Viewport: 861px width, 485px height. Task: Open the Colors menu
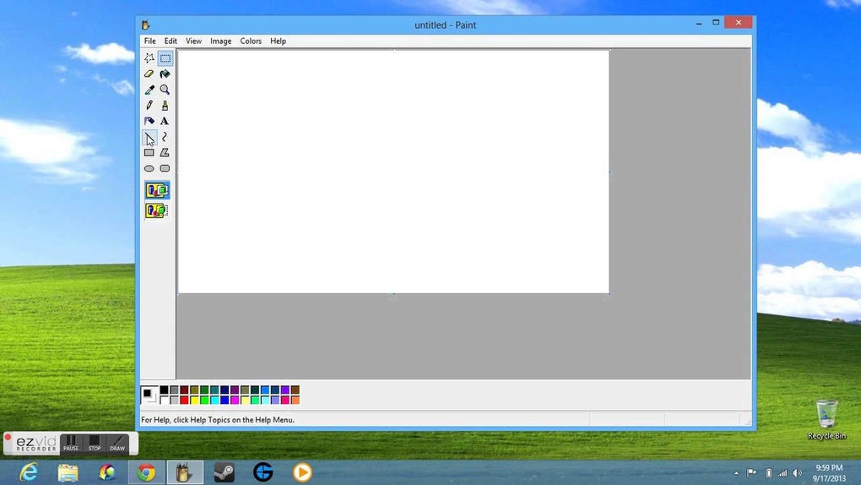click(x=251, y=41)
